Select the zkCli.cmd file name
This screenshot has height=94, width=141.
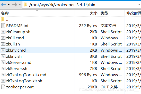tap(15, 38)
